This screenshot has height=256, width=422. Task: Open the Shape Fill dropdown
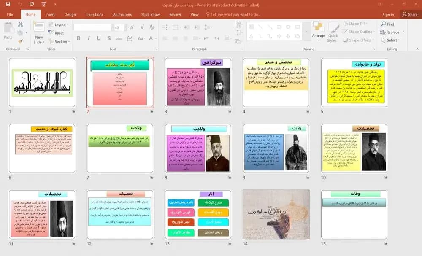point(355,24)
